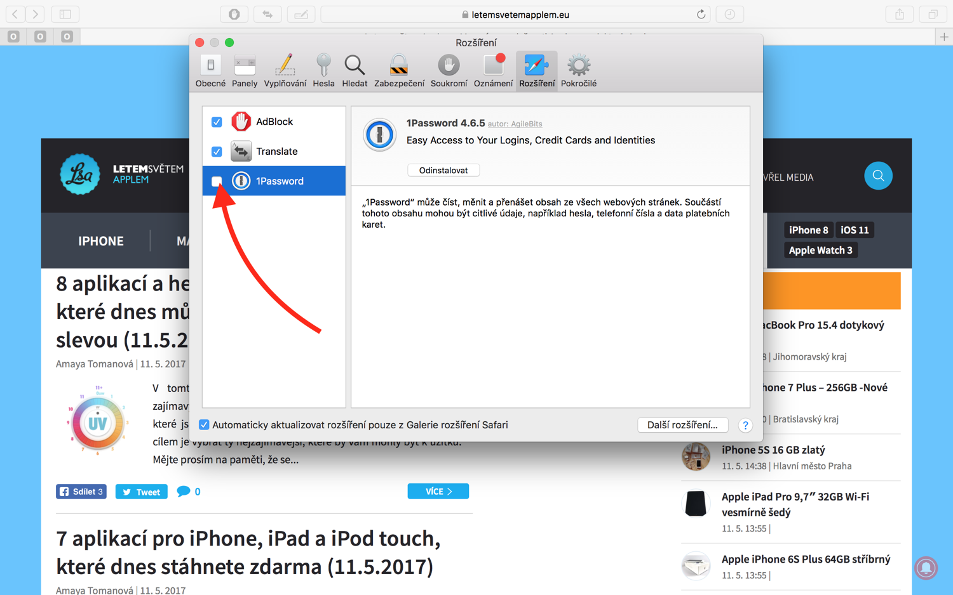The width and height of the screenshot is (953, 595).
Task: Toggle the Safari sidebar
Action: tap(65, 14)
